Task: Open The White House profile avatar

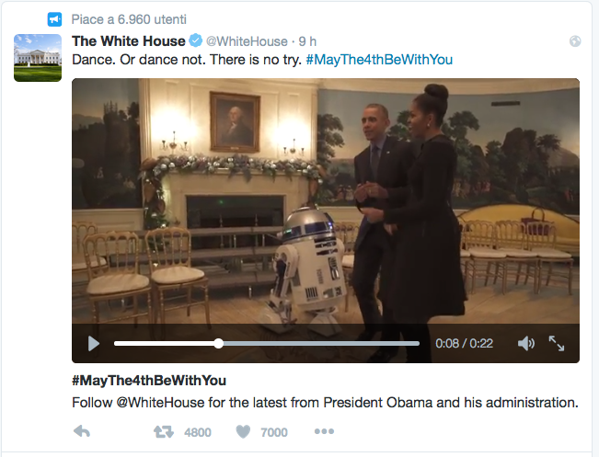Action: pos(37,57)
